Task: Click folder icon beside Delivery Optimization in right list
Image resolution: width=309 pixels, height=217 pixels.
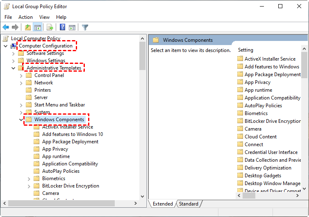Action: click(x=240, y=168)
